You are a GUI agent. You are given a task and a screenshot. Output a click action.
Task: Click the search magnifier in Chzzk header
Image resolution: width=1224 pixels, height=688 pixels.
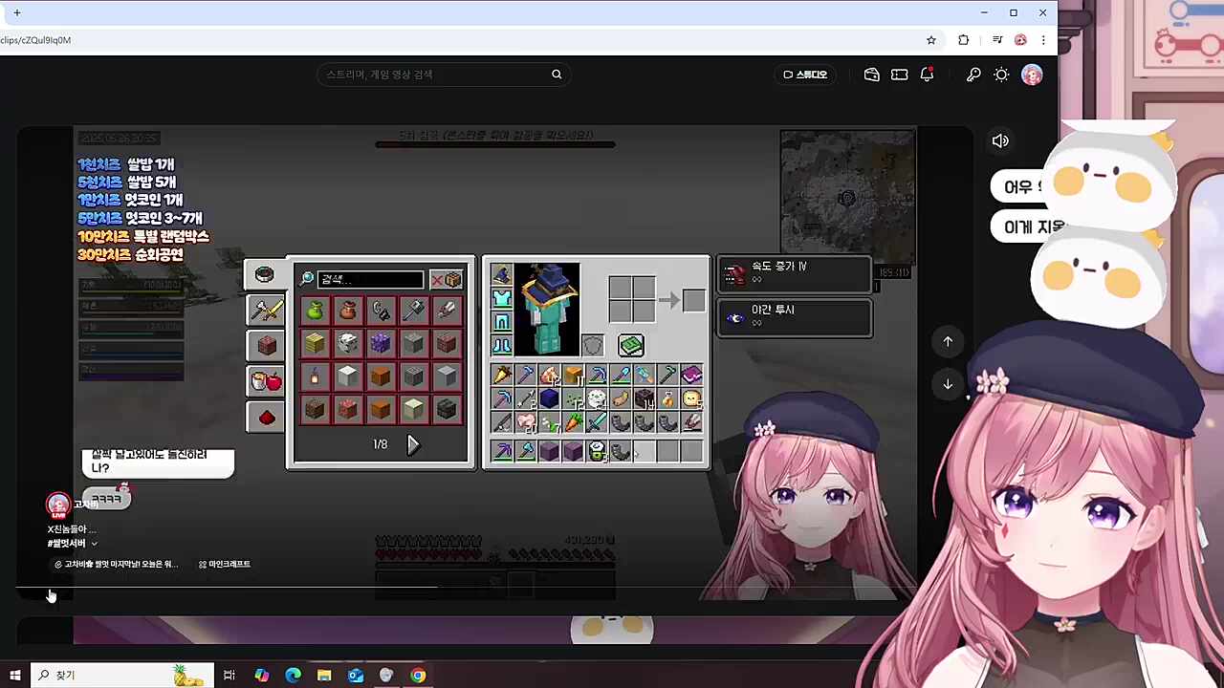point(557,75)
